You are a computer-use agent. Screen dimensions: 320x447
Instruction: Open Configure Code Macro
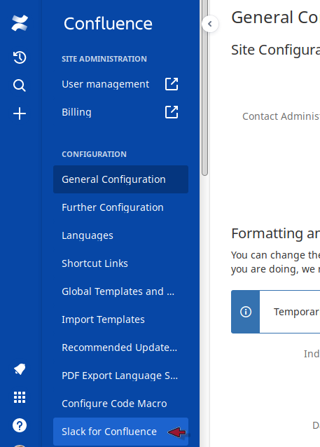tap(121, 404)
